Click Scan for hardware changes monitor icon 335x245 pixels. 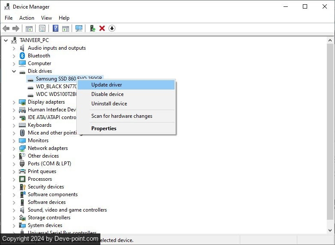(x=79, y=28)
